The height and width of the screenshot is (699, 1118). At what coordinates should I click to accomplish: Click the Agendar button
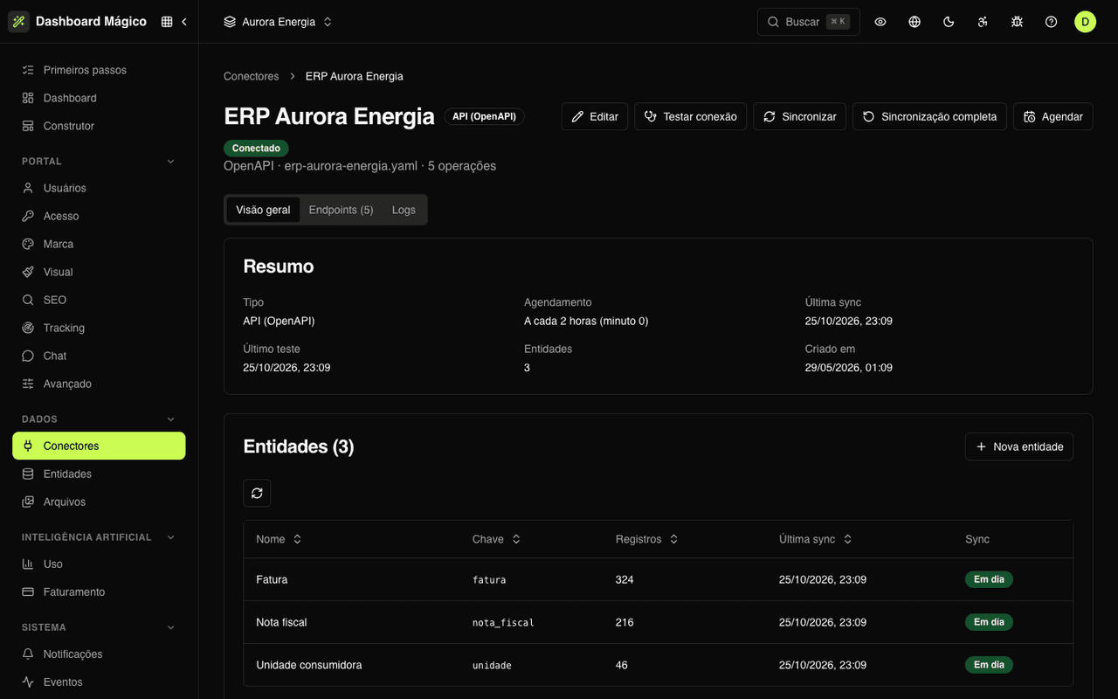(x=1052, y=116)
